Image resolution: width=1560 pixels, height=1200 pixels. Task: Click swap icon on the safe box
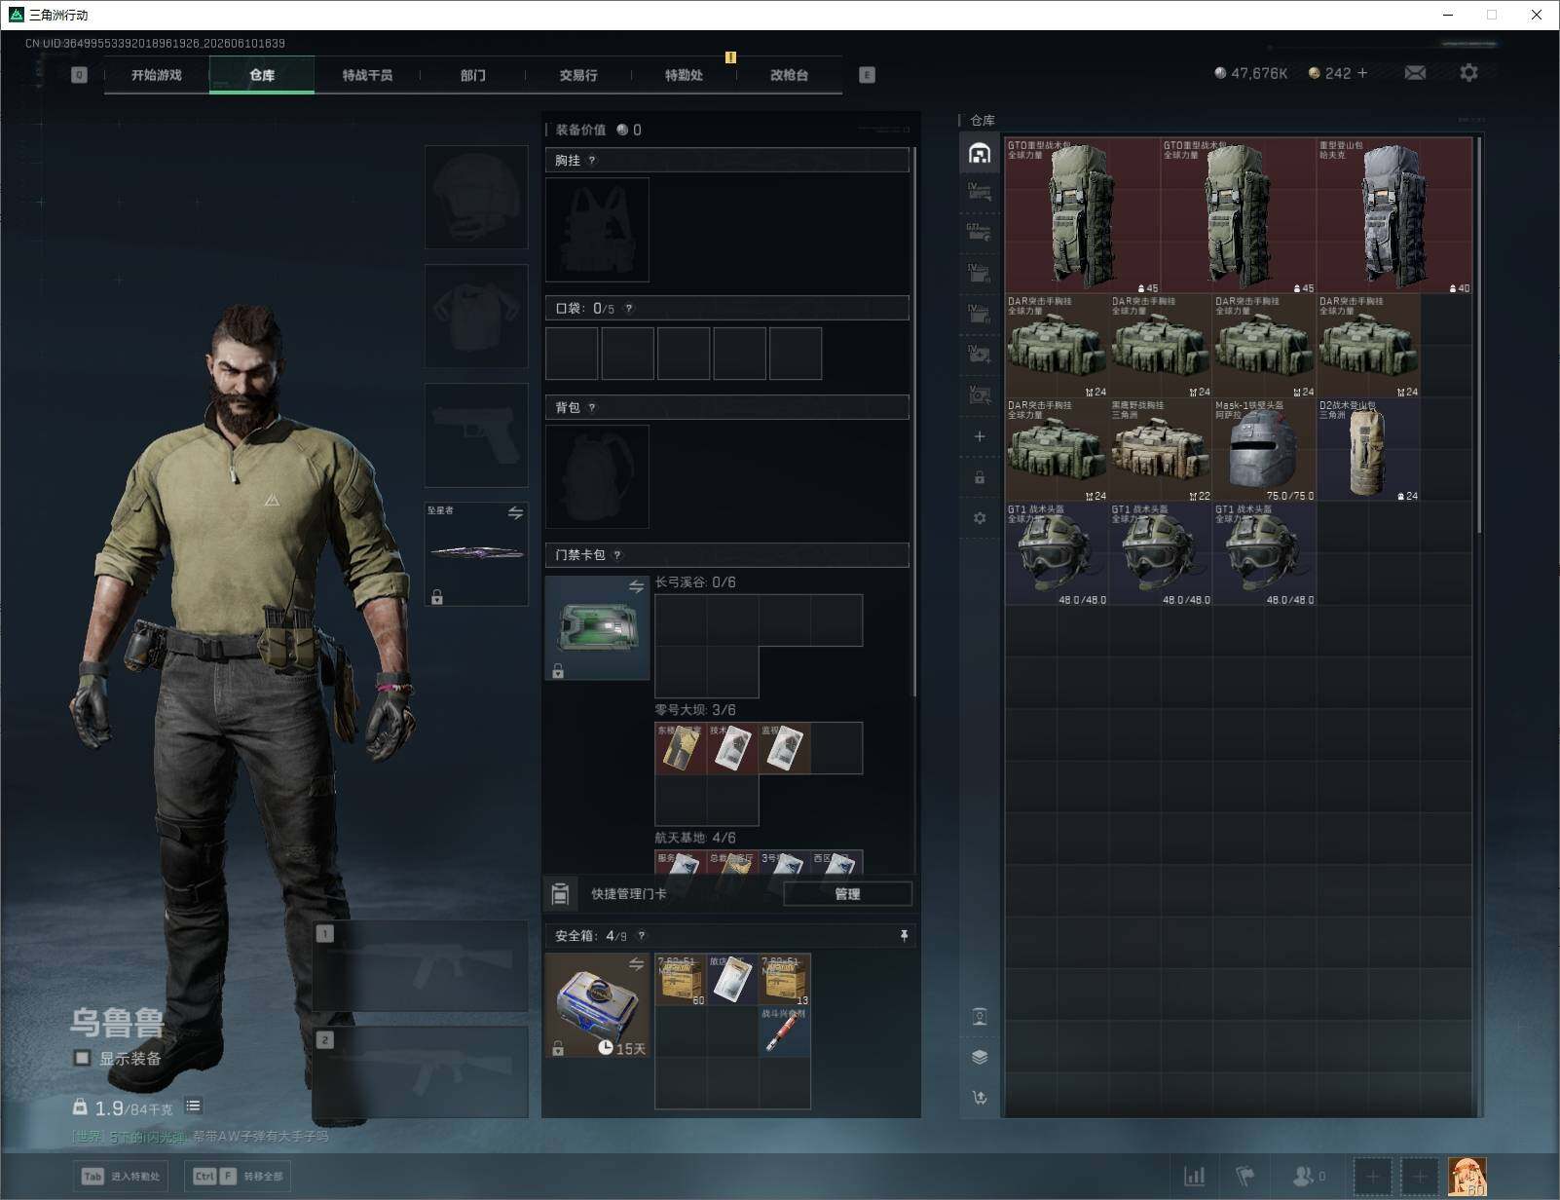636,964
